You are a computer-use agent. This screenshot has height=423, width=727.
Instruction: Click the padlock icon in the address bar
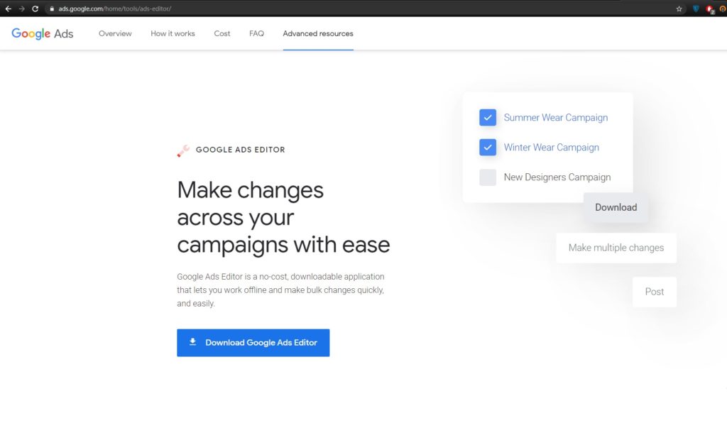point(53,9)
